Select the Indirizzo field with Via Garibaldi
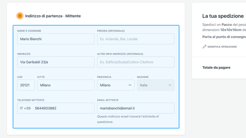 tap(56, 62)
